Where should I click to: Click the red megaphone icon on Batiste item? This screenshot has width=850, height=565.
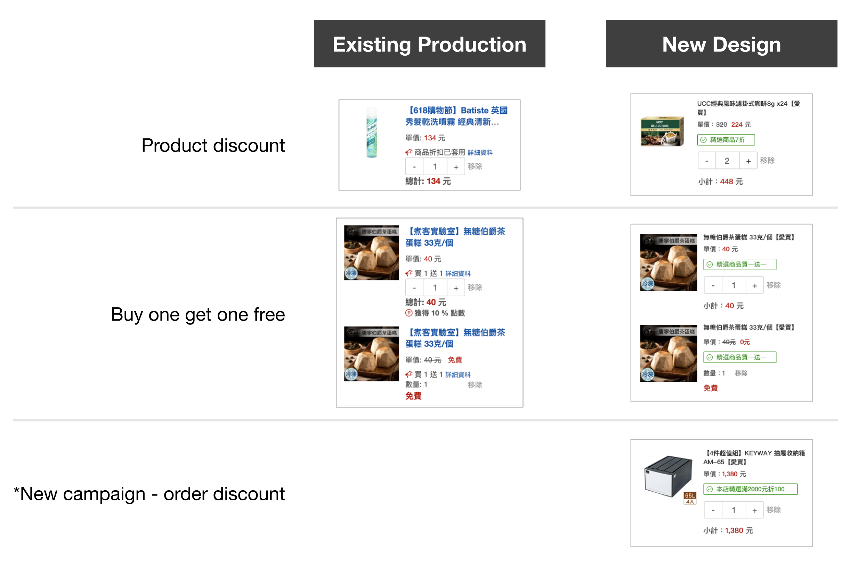(x=408, y=152)
